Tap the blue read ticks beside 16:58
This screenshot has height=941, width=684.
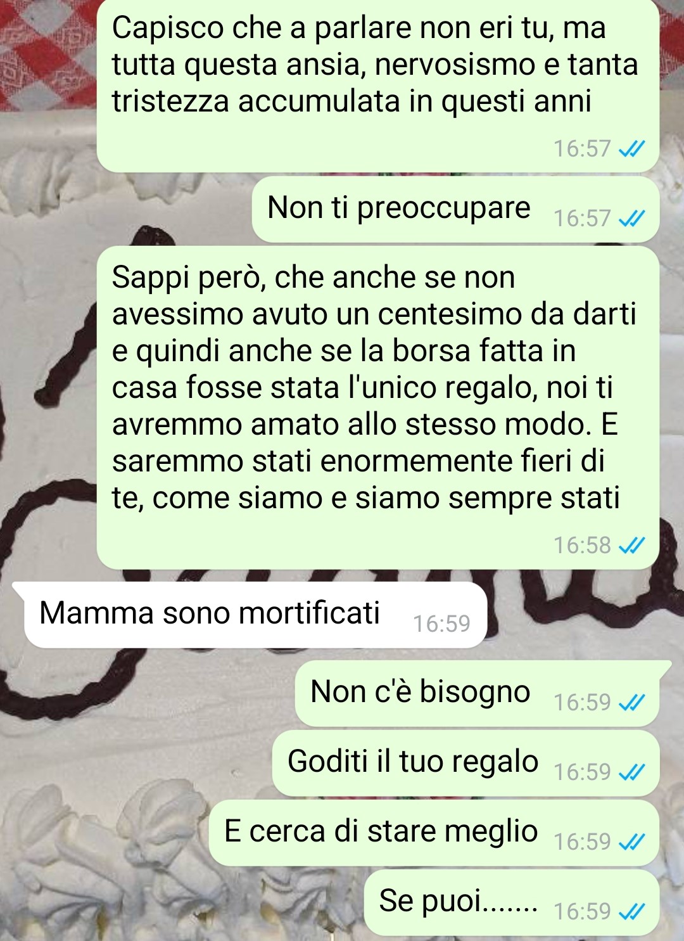(631, 545)
